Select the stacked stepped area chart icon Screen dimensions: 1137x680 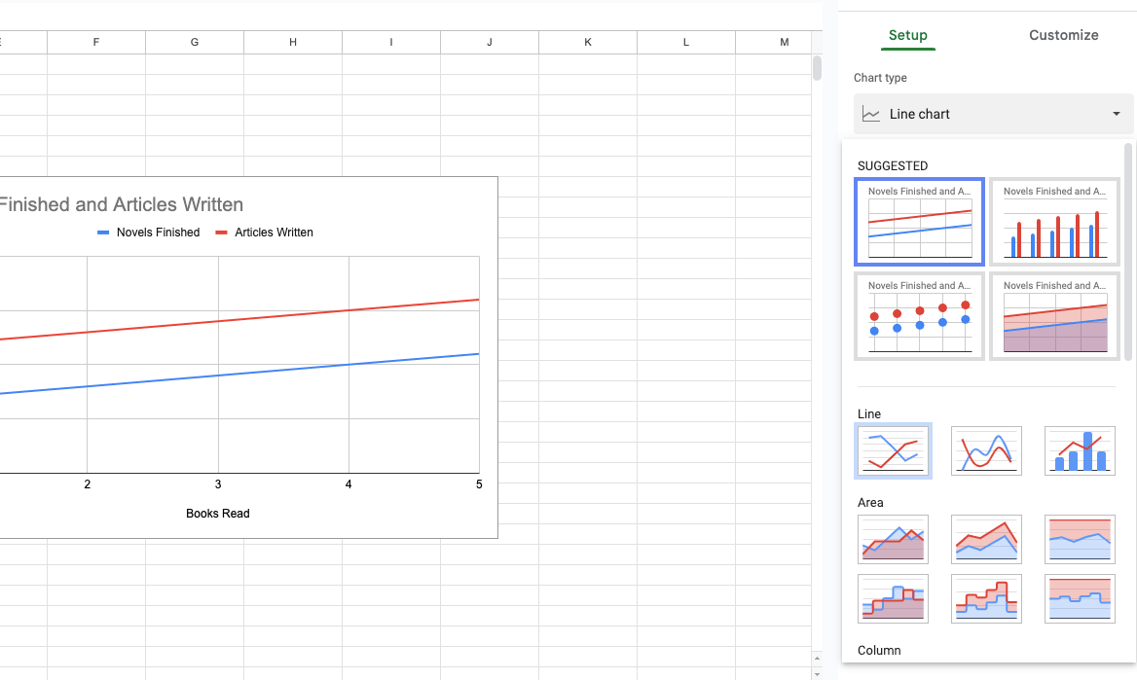tap(986, 598)
